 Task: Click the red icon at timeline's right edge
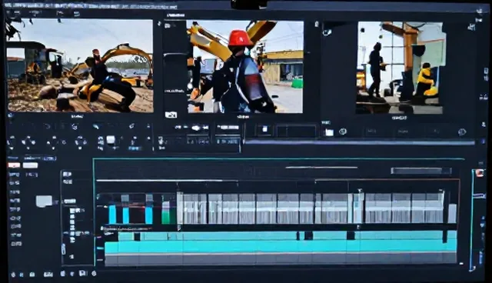(480, 173)
